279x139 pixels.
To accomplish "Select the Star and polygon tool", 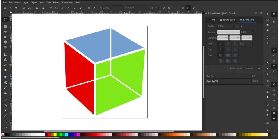I will click(x=5, y=37).
